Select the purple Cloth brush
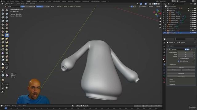Image resolution: width=197 pixels, height=110 pixels. (x=3, y=53)
